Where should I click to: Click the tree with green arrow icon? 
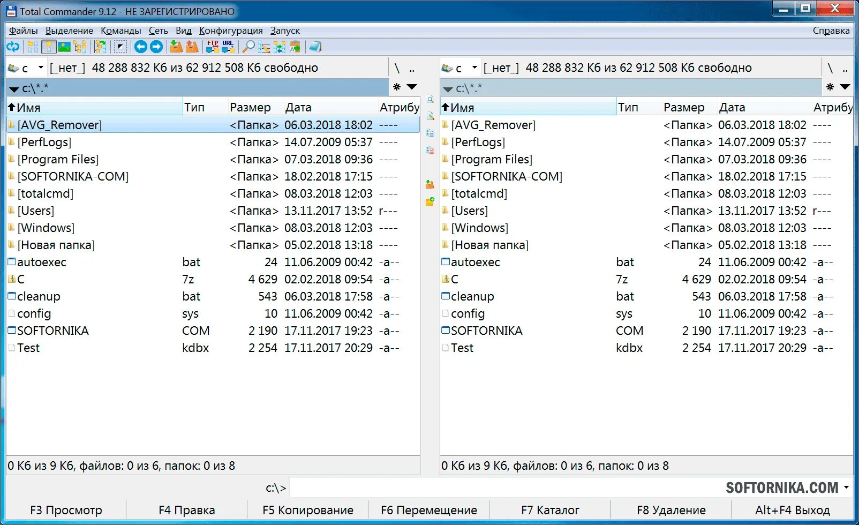(100, 47)
